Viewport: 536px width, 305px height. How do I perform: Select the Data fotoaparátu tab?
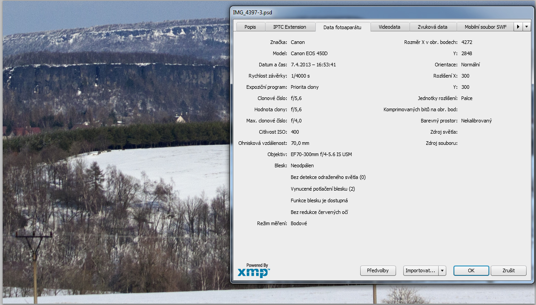(342, 27)
